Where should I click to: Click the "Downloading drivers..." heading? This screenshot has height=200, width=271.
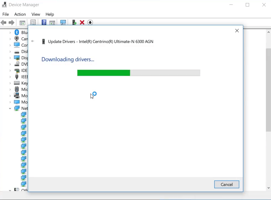[x=68, y=59]
